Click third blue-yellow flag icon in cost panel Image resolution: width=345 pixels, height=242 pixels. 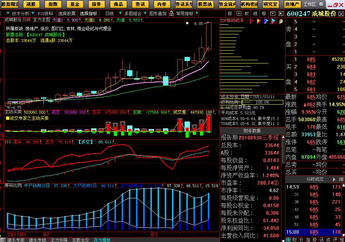266,21
